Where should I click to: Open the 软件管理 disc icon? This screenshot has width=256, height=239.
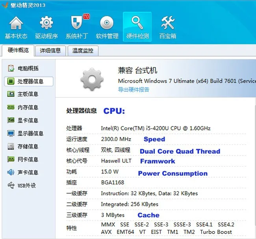click(x=107, y=22)
